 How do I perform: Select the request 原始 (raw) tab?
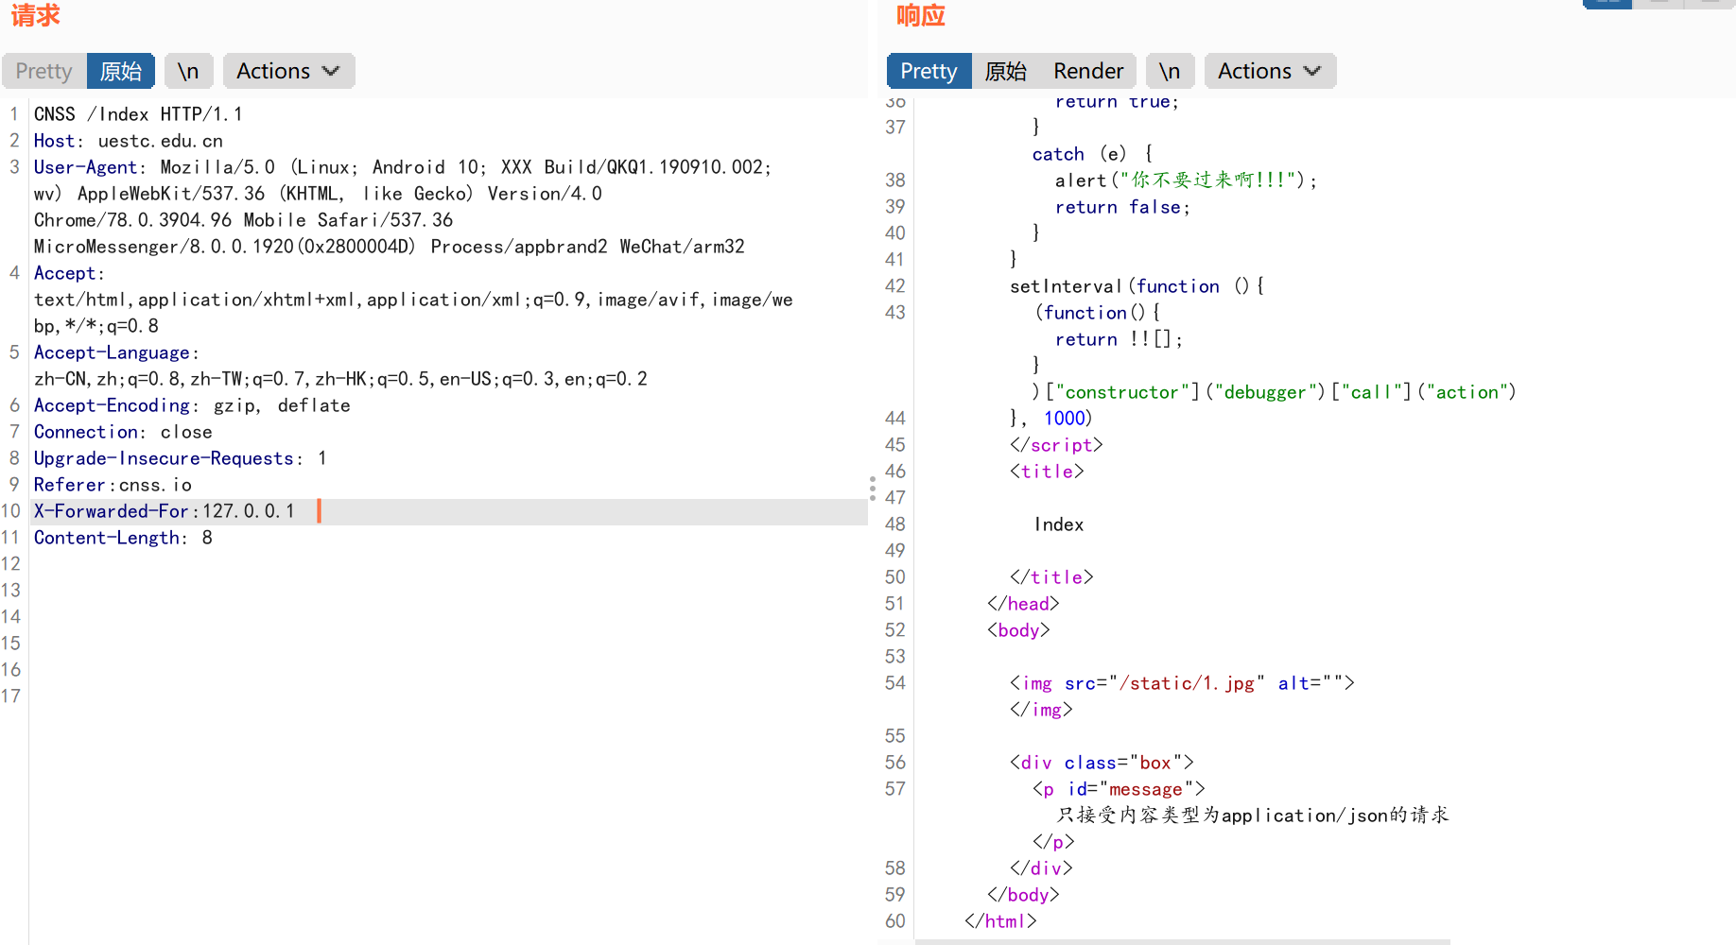[x=121, y=71]
